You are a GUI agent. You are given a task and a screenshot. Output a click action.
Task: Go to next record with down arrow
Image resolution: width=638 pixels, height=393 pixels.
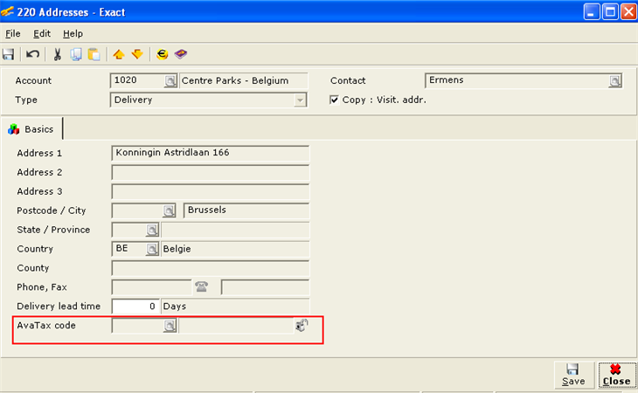click(137, 54)
